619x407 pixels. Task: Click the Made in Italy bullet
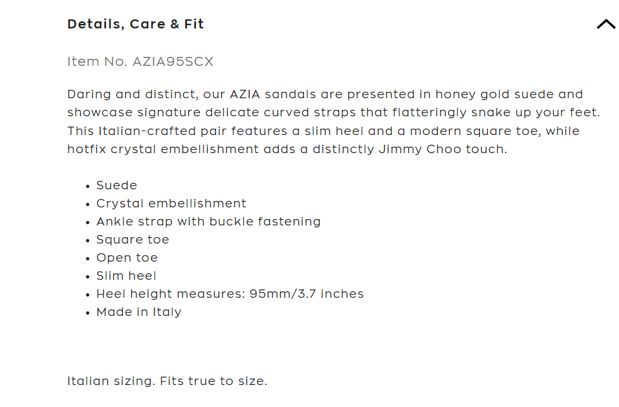point(138,312)
